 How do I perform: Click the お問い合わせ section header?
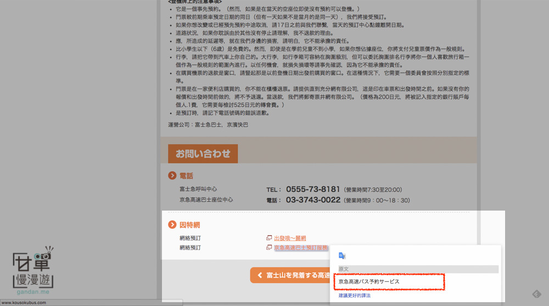(x=203, y=154)
